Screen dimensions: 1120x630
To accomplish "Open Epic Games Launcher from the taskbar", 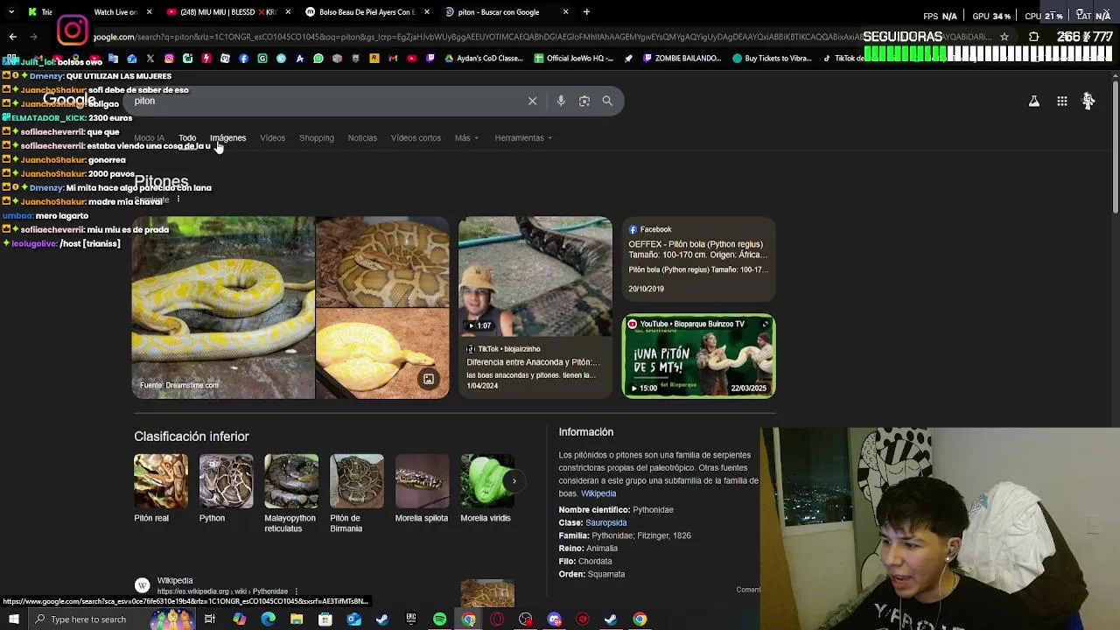I will (411, 619).
